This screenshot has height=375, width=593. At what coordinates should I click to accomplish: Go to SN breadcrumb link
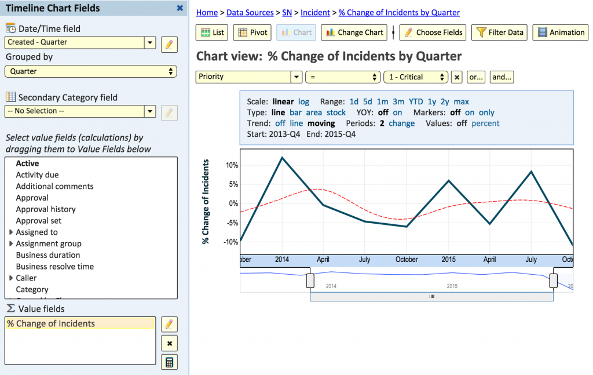287,13
